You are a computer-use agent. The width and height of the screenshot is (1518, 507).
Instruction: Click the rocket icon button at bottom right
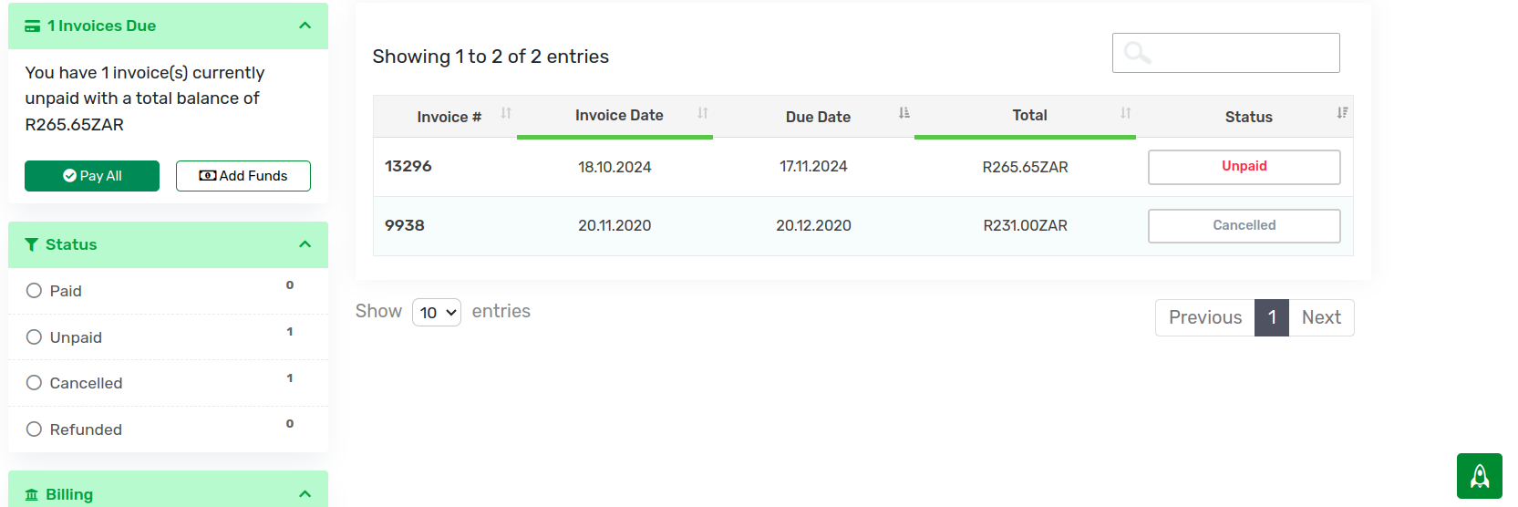tap(1479, 476)
